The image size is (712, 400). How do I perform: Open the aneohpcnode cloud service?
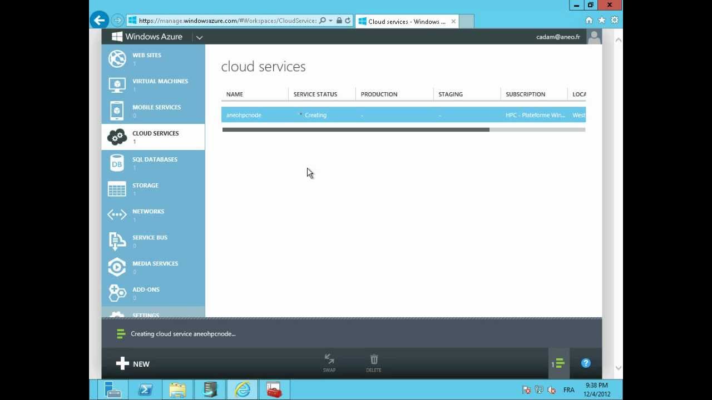coord(244,115)
